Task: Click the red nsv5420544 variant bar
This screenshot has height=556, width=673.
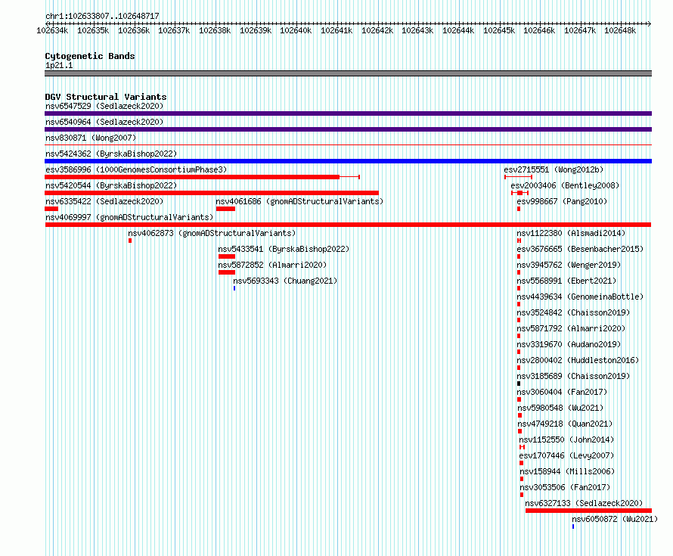Action: point(212,193)
